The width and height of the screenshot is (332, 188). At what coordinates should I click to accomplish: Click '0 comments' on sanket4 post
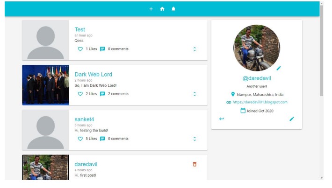(118, 139)
